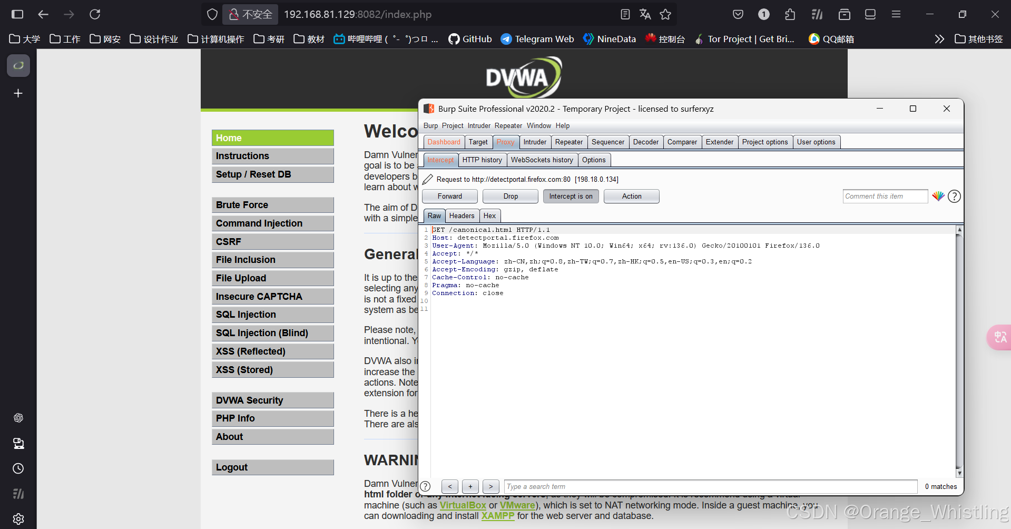Show more bookmarks with the chevron

tap(939, 39)
